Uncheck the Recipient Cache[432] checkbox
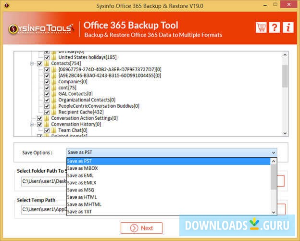Screen dimensions: 300x241 [47, 112]
